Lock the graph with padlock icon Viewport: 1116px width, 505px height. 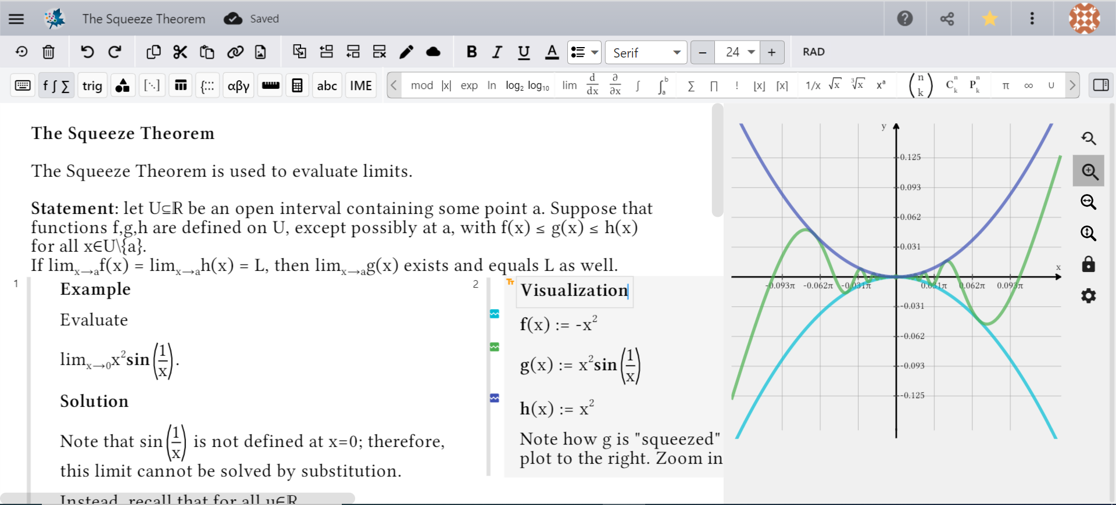pos(1088,264)
